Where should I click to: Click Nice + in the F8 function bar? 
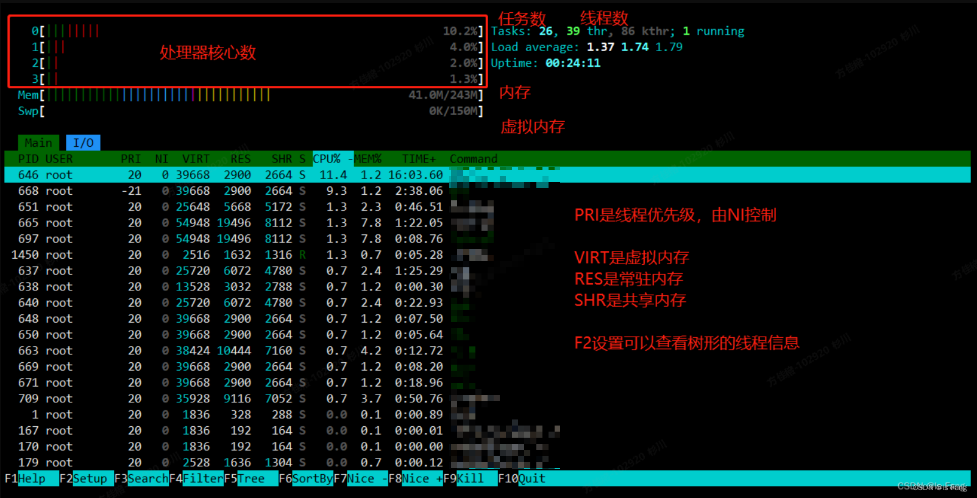422,479
